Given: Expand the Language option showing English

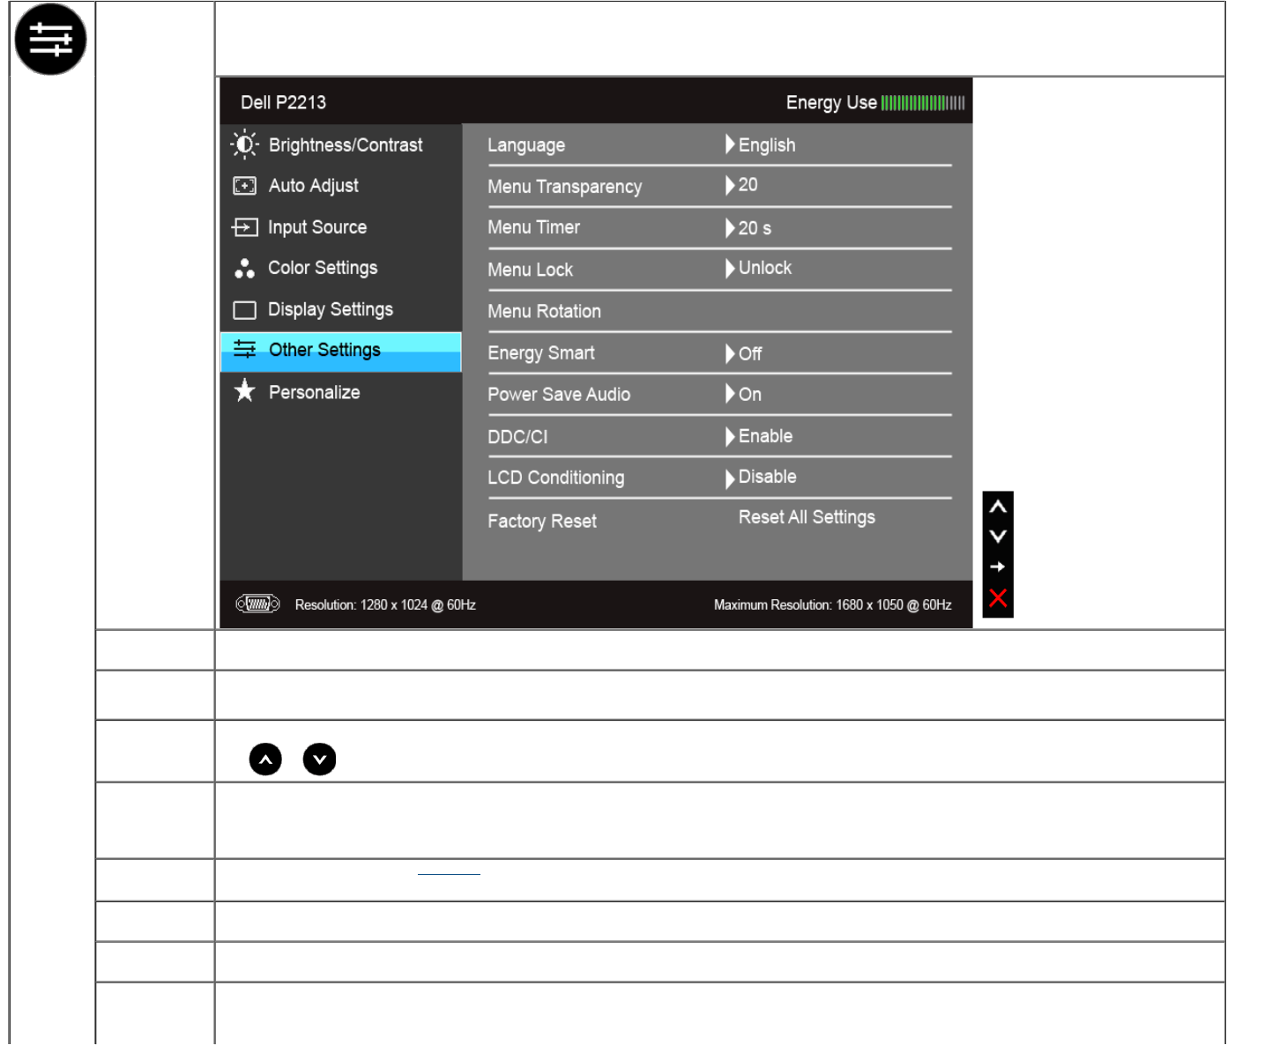Looking at the screenshot, I should pyautogui.click(x=760, y=145).
